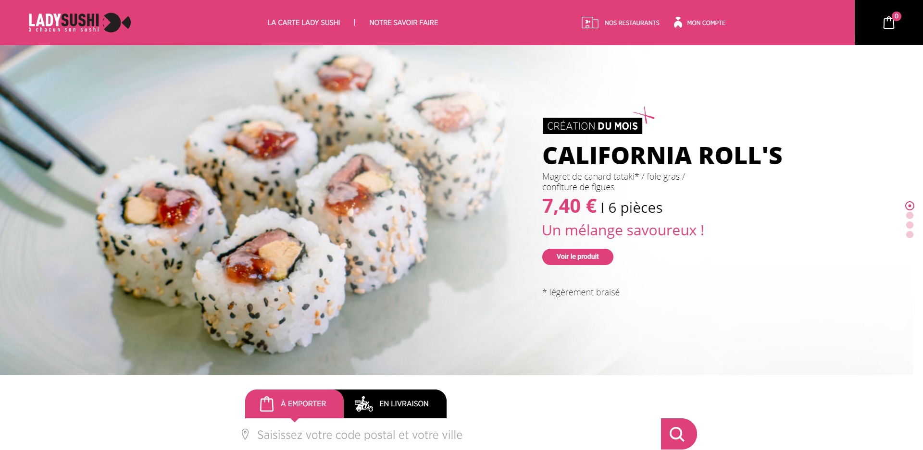Switch to the À Emporter tab
This screenshot has width=923, height=450.
tap(294, 404)
